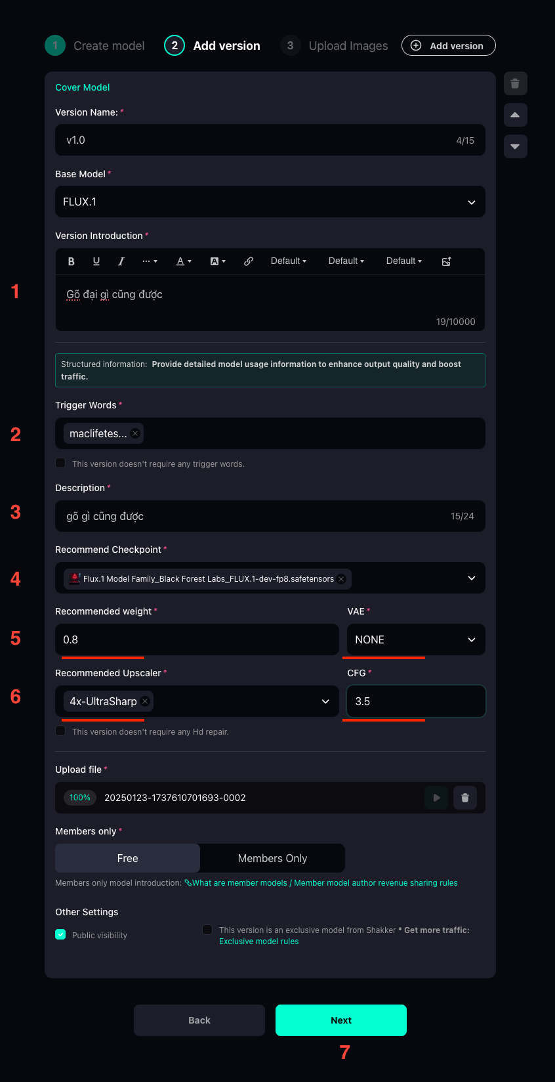Expand the Recommend Checkpoint dropdown
This screenshot has height=1082, width=555.
point(471,578)
